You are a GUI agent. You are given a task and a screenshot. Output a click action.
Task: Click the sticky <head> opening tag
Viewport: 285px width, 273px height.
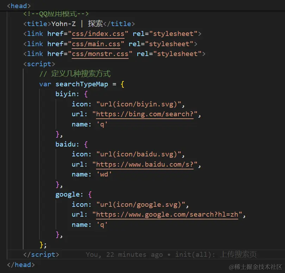19,6
